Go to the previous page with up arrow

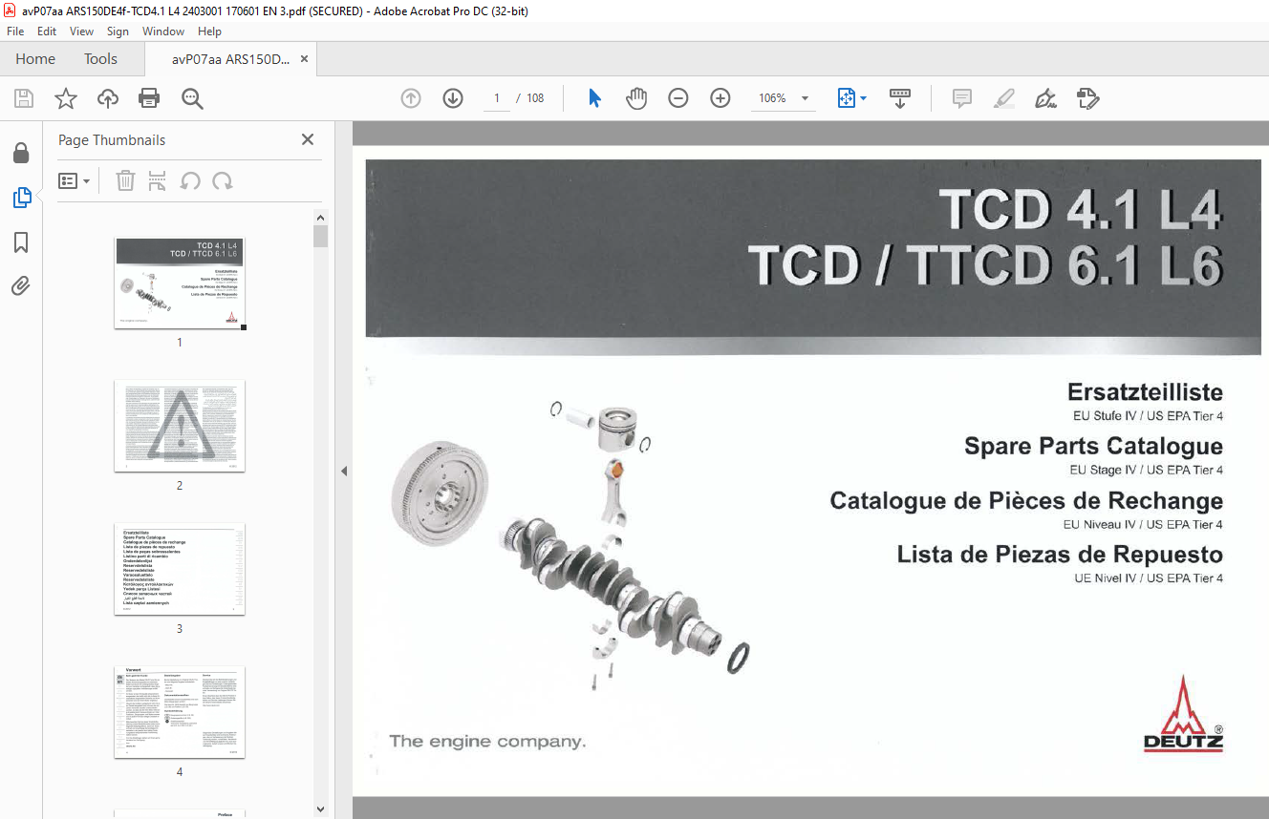pyautogui.click(x=411, y=98)
